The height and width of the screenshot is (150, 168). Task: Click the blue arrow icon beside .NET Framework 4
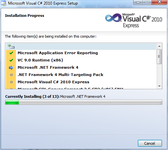tap(11, 67)
